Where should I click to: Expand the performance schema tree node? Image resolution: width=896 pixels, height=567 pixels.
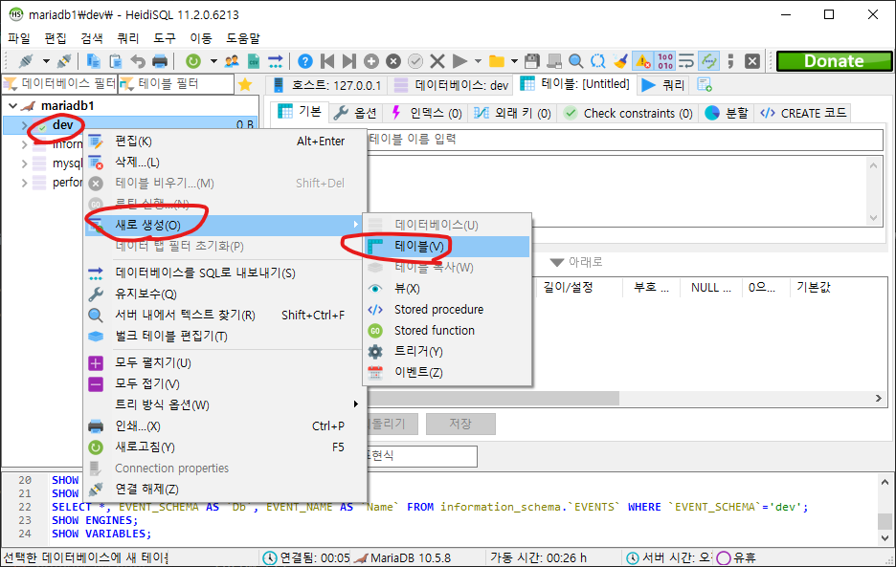(x=23, y=183)
